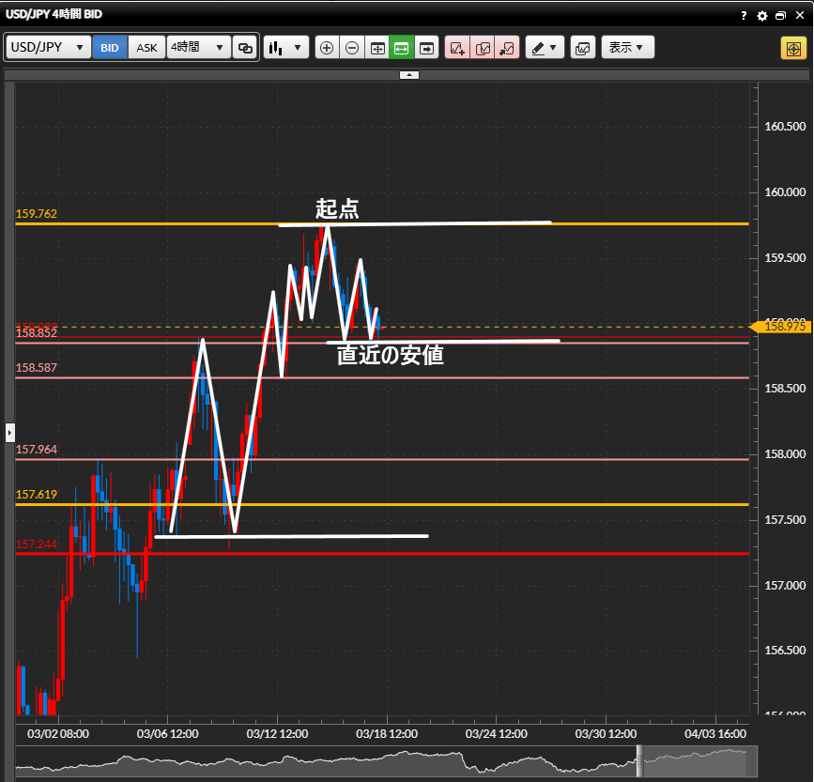Open the USD/JPY currency pair dropdown
Image resolution: width=814 pixels, height=782 pixels.
pyautogui.click(x=48, y=48)
